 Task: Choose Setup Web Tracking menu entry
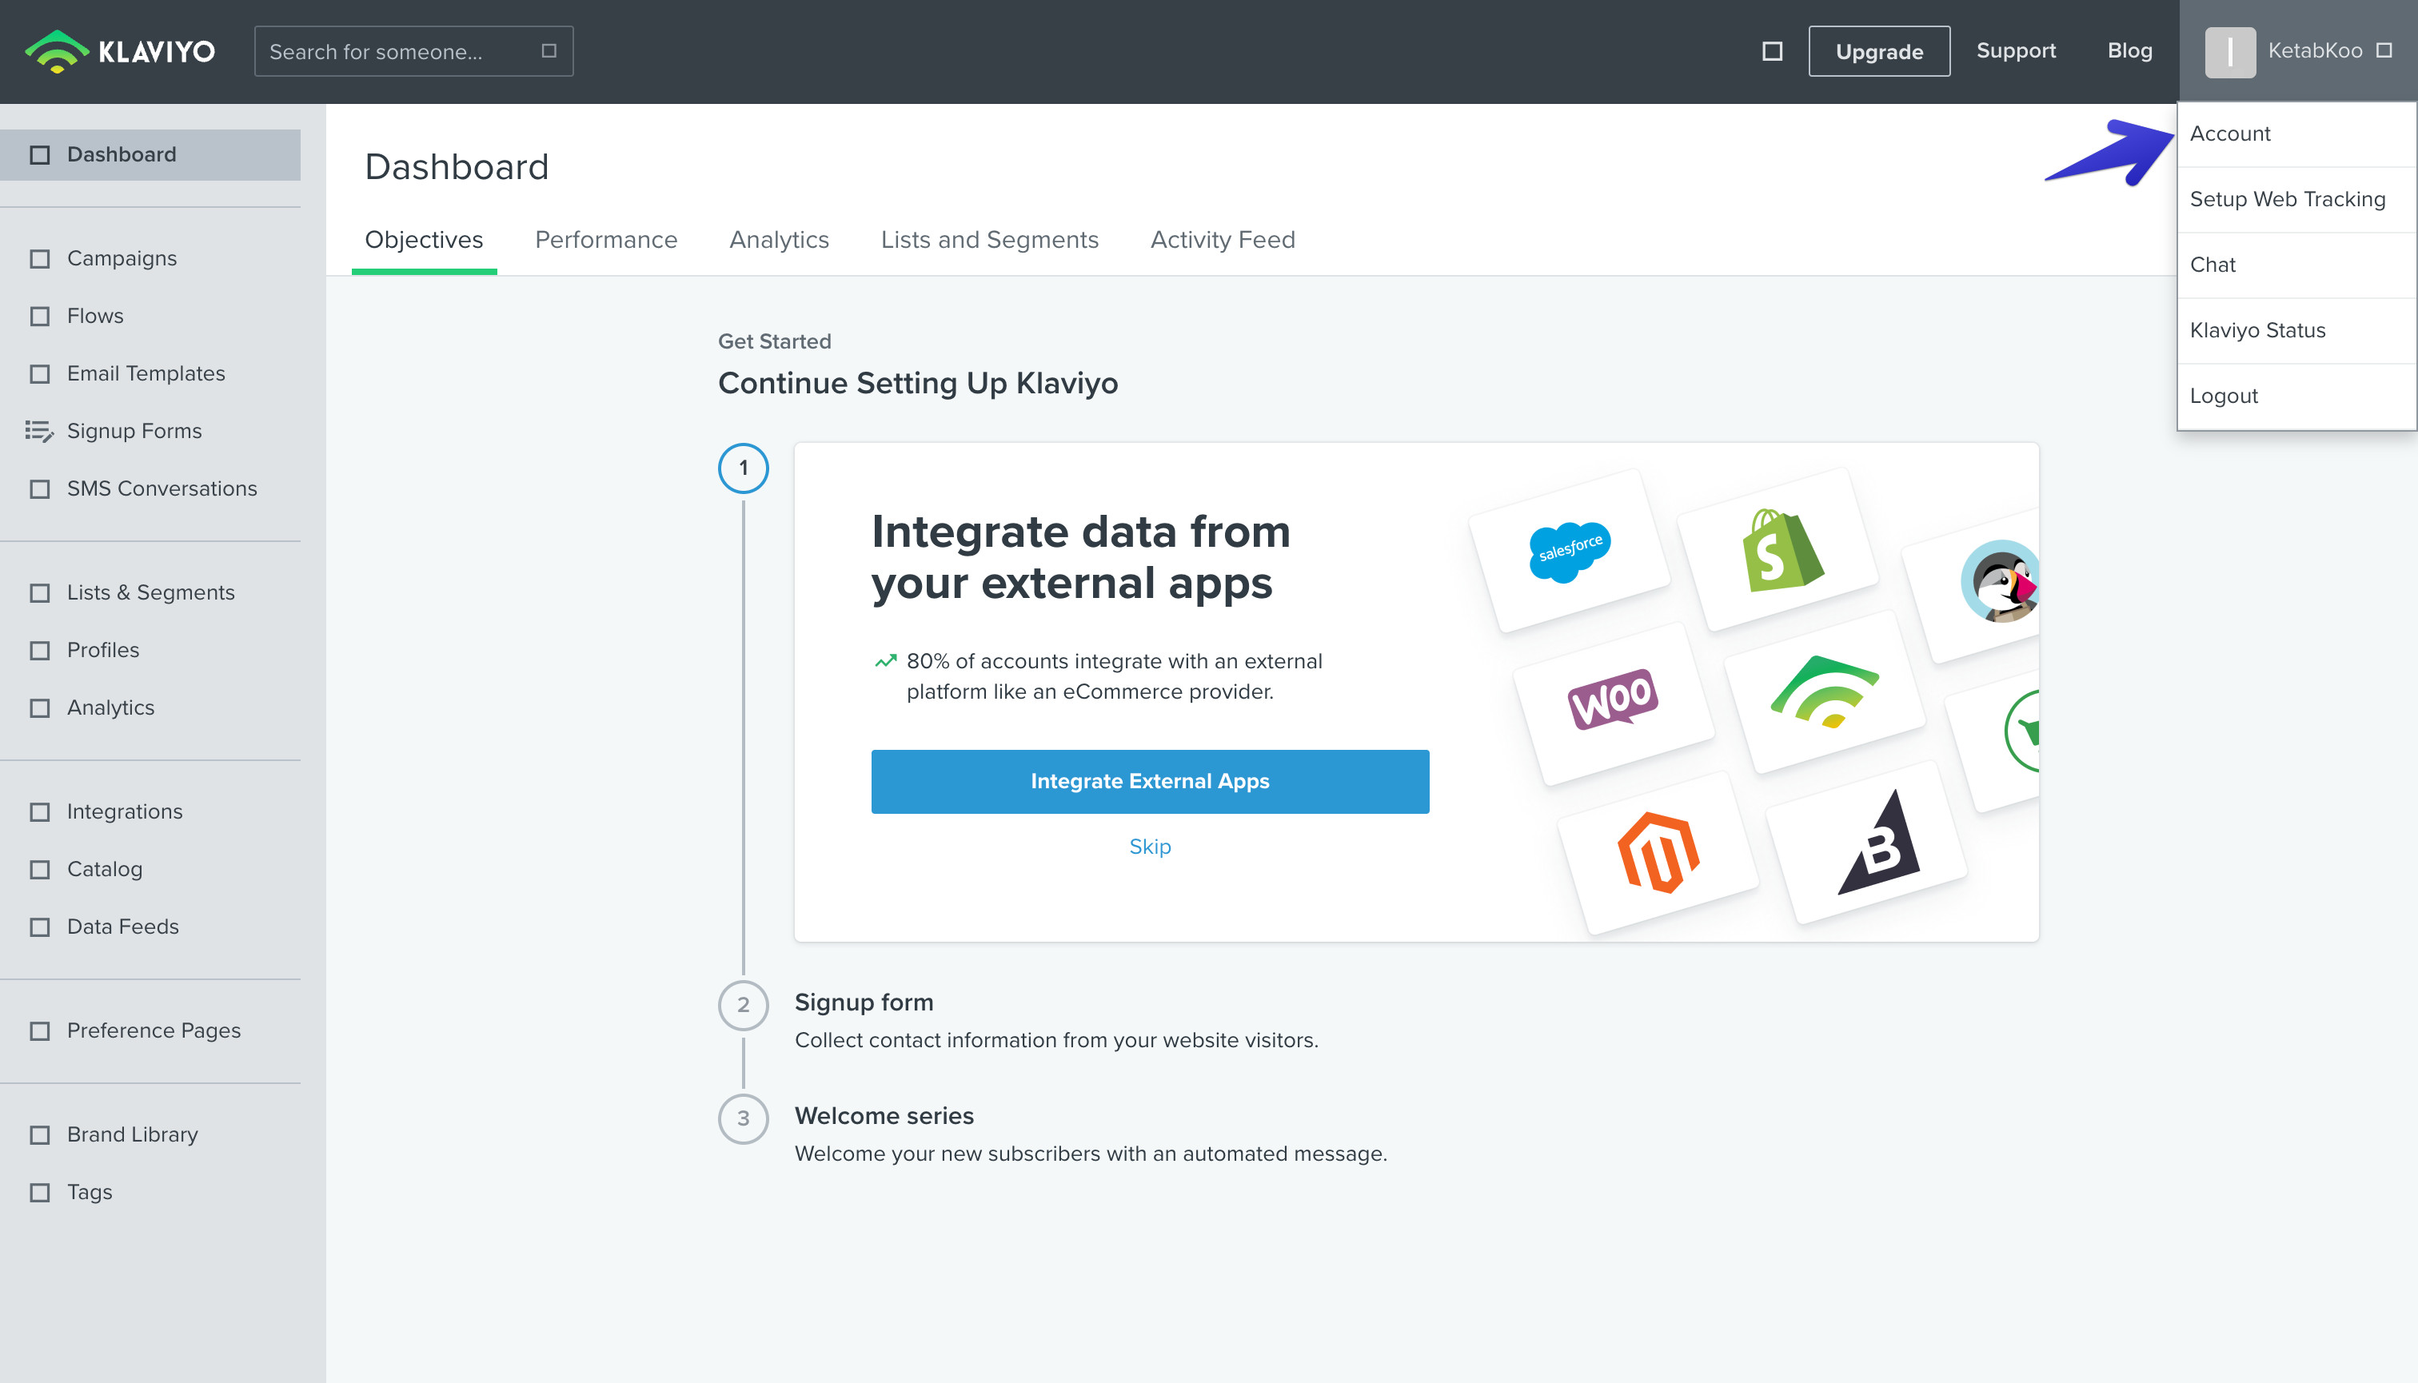point(2296,200)
